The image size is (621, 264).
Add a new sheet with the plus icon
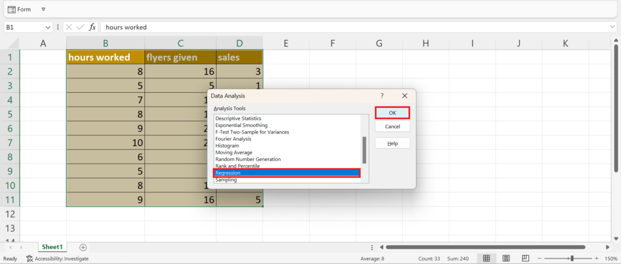83,247
